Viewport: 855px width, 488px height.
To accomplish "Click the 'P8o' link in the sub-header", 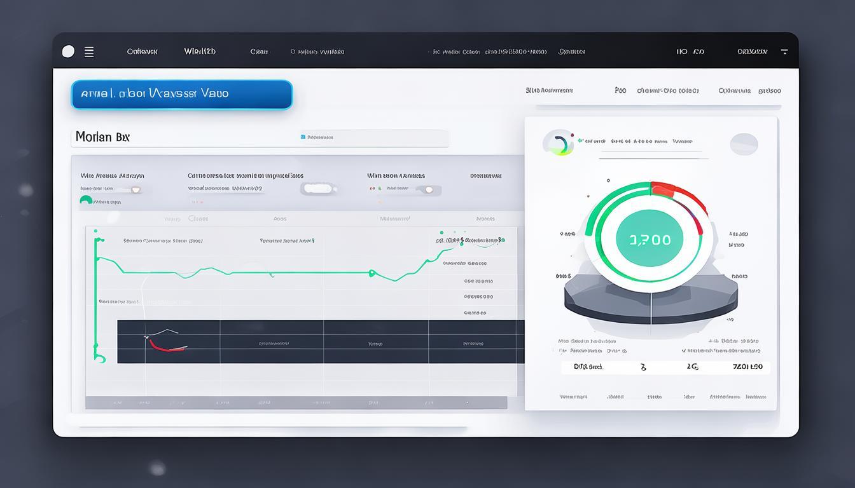I will pos(620,91).
